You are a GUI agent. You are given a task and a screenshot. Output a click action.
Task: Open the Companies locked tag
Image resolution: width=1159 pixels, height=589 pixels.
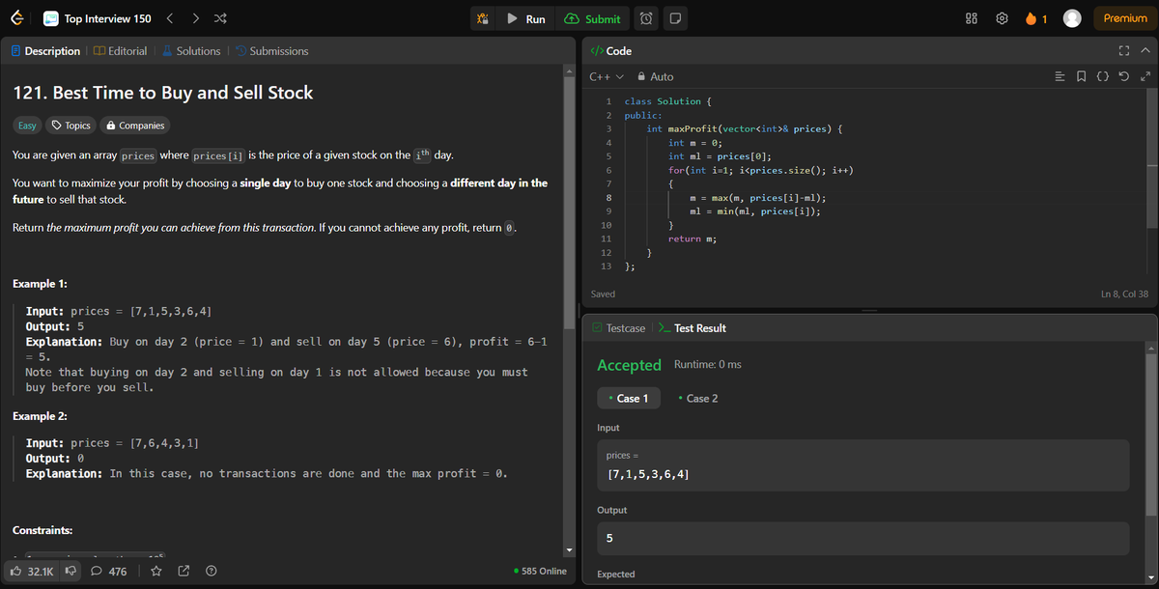[135, 126]
